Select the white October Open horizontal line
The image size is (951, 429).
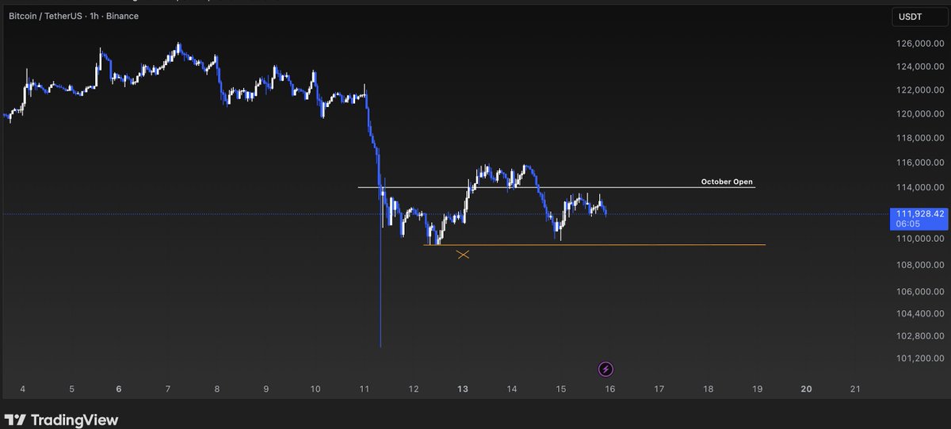pyautogui.click(x=556, y=187)
